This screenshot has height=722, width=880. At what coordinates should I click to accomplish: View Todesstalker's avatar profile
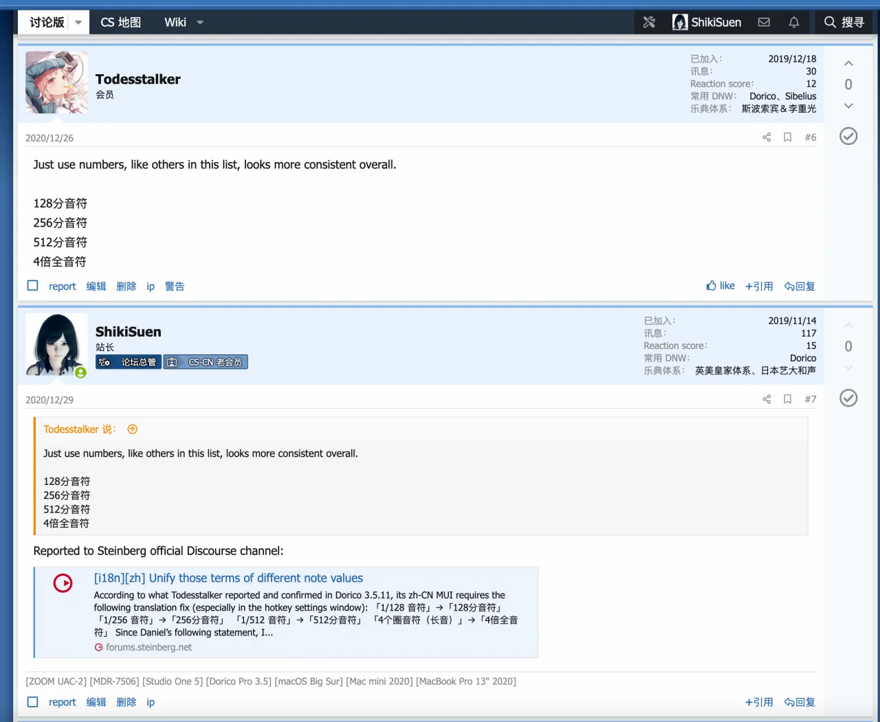pos(56,82)
